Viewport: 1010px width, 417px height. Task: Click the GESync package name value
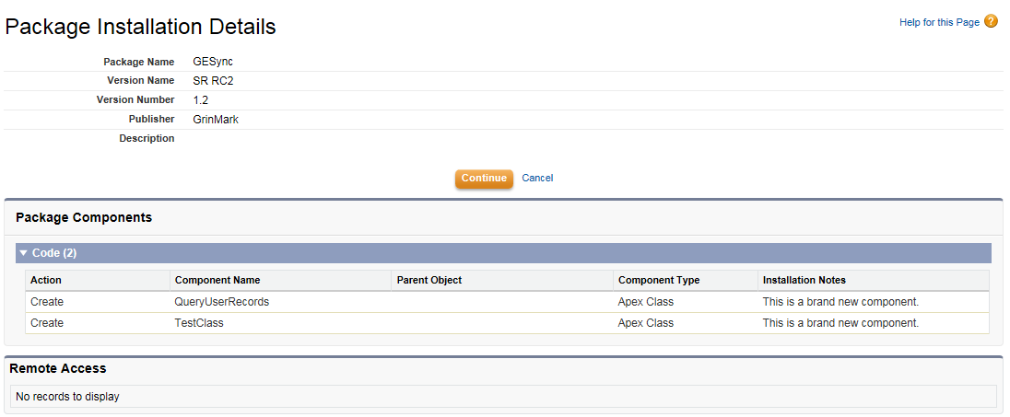213,62
